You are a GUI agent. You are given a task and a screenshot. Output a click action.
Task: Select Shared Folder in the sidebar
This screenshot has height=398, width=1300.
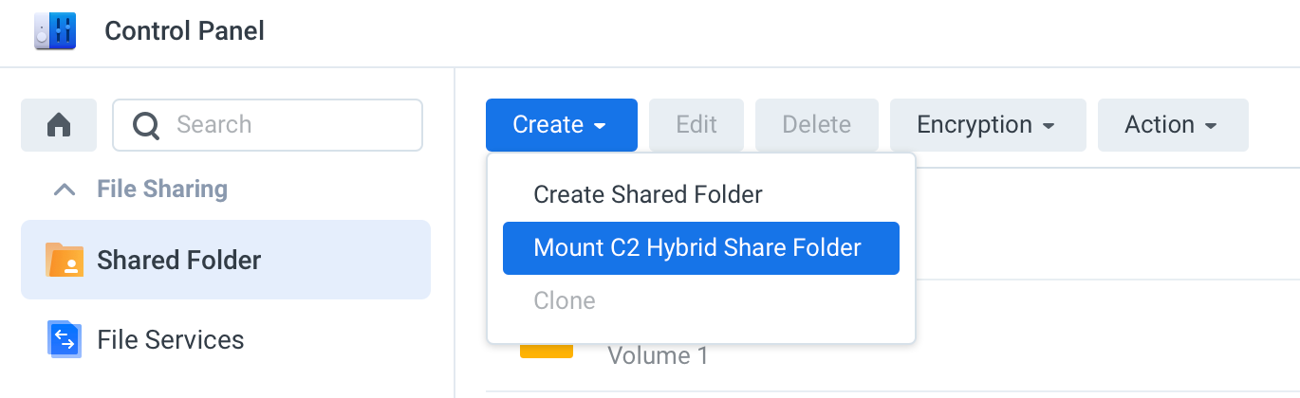pyautogui.click(x=226, y=260)
